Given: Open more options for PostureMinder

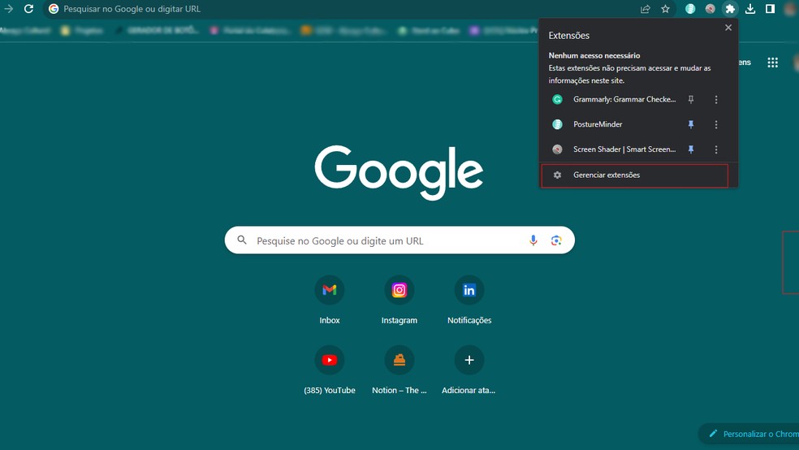Looking at the screenshot, I should (716, 124).
